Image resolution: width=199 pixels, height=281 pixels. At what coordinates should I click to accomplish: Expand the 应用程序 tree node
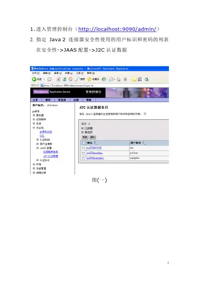[34, 119]
